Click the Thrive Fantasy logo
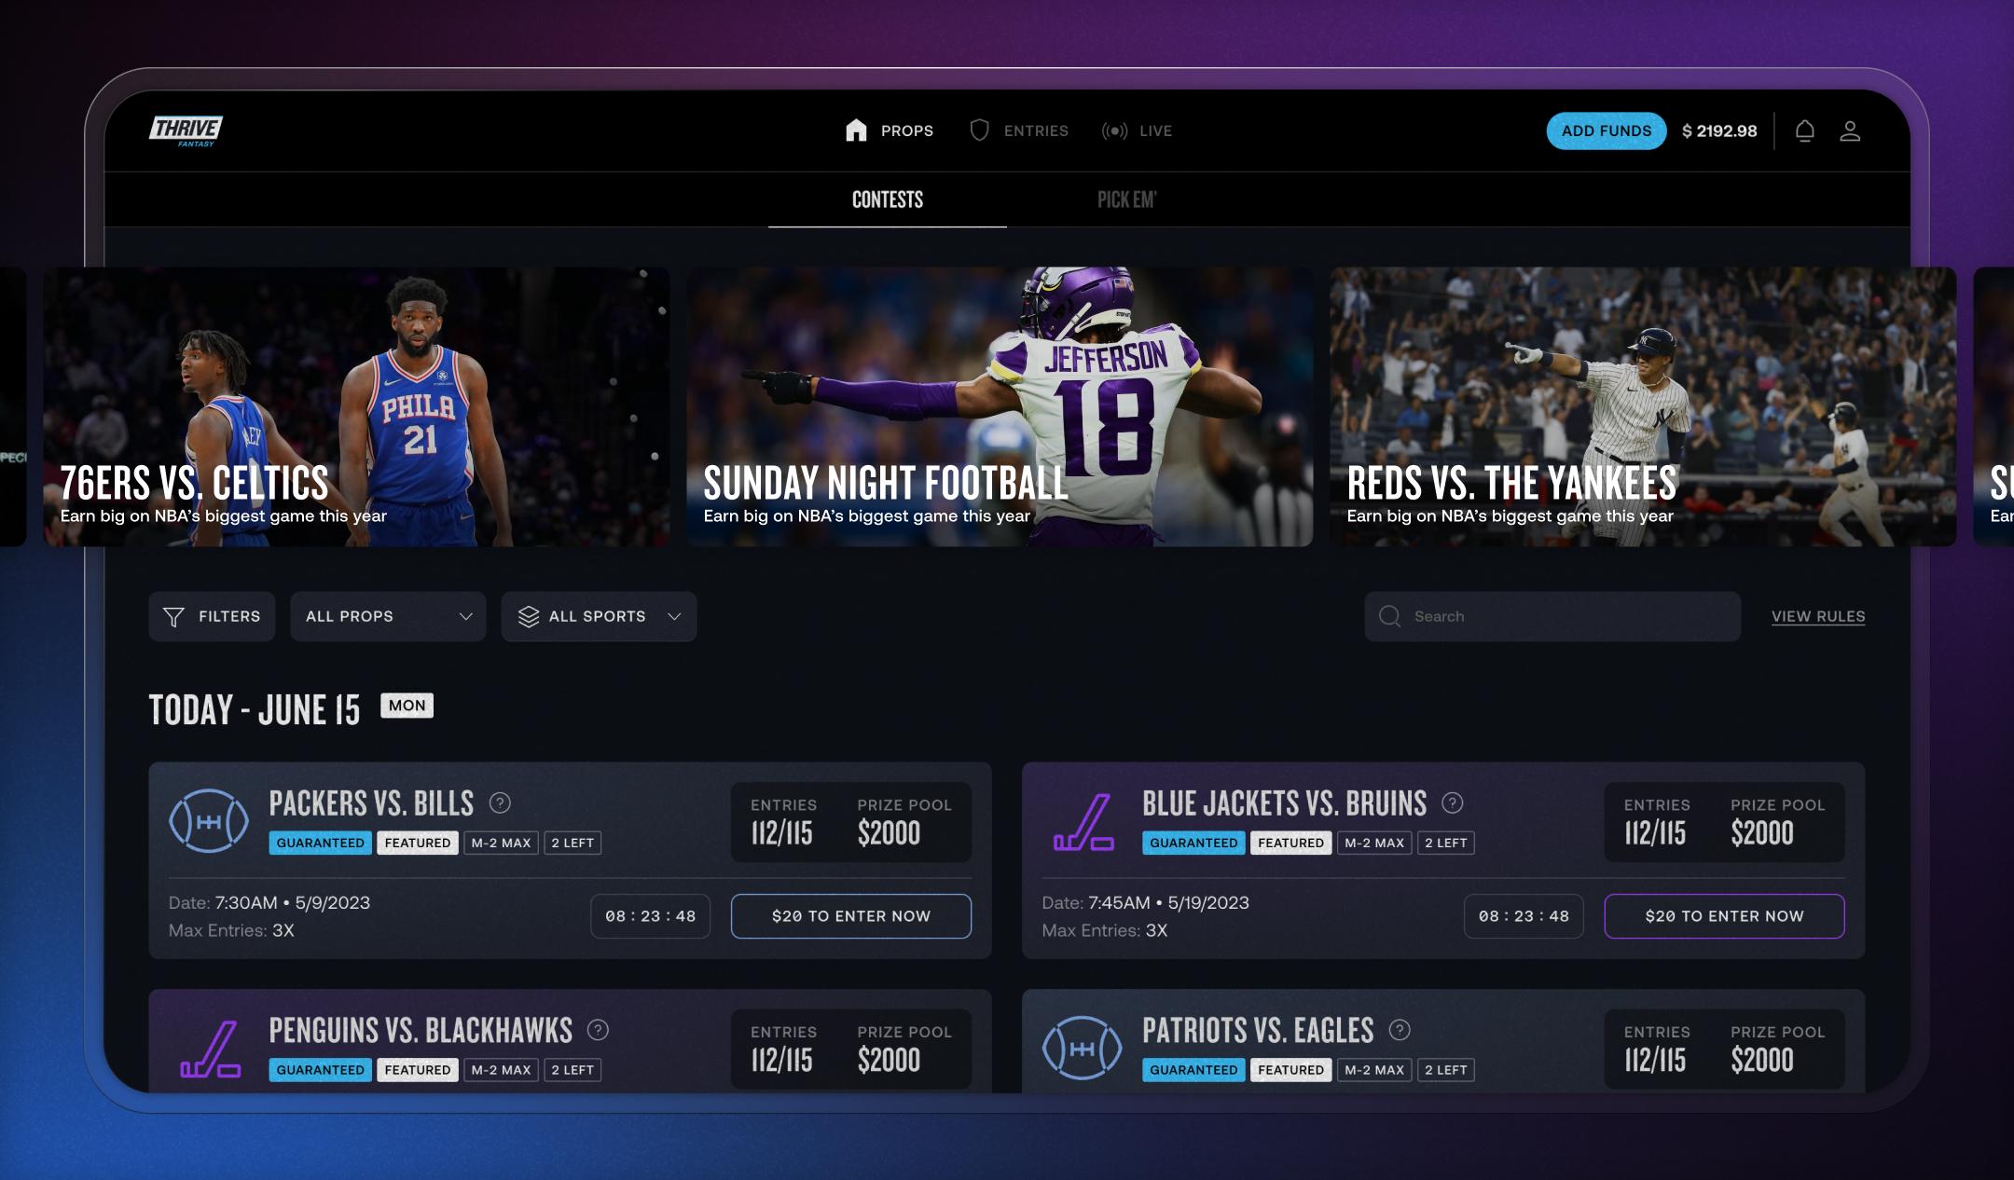The image size is (2014, 1180). tap(186, 131)
